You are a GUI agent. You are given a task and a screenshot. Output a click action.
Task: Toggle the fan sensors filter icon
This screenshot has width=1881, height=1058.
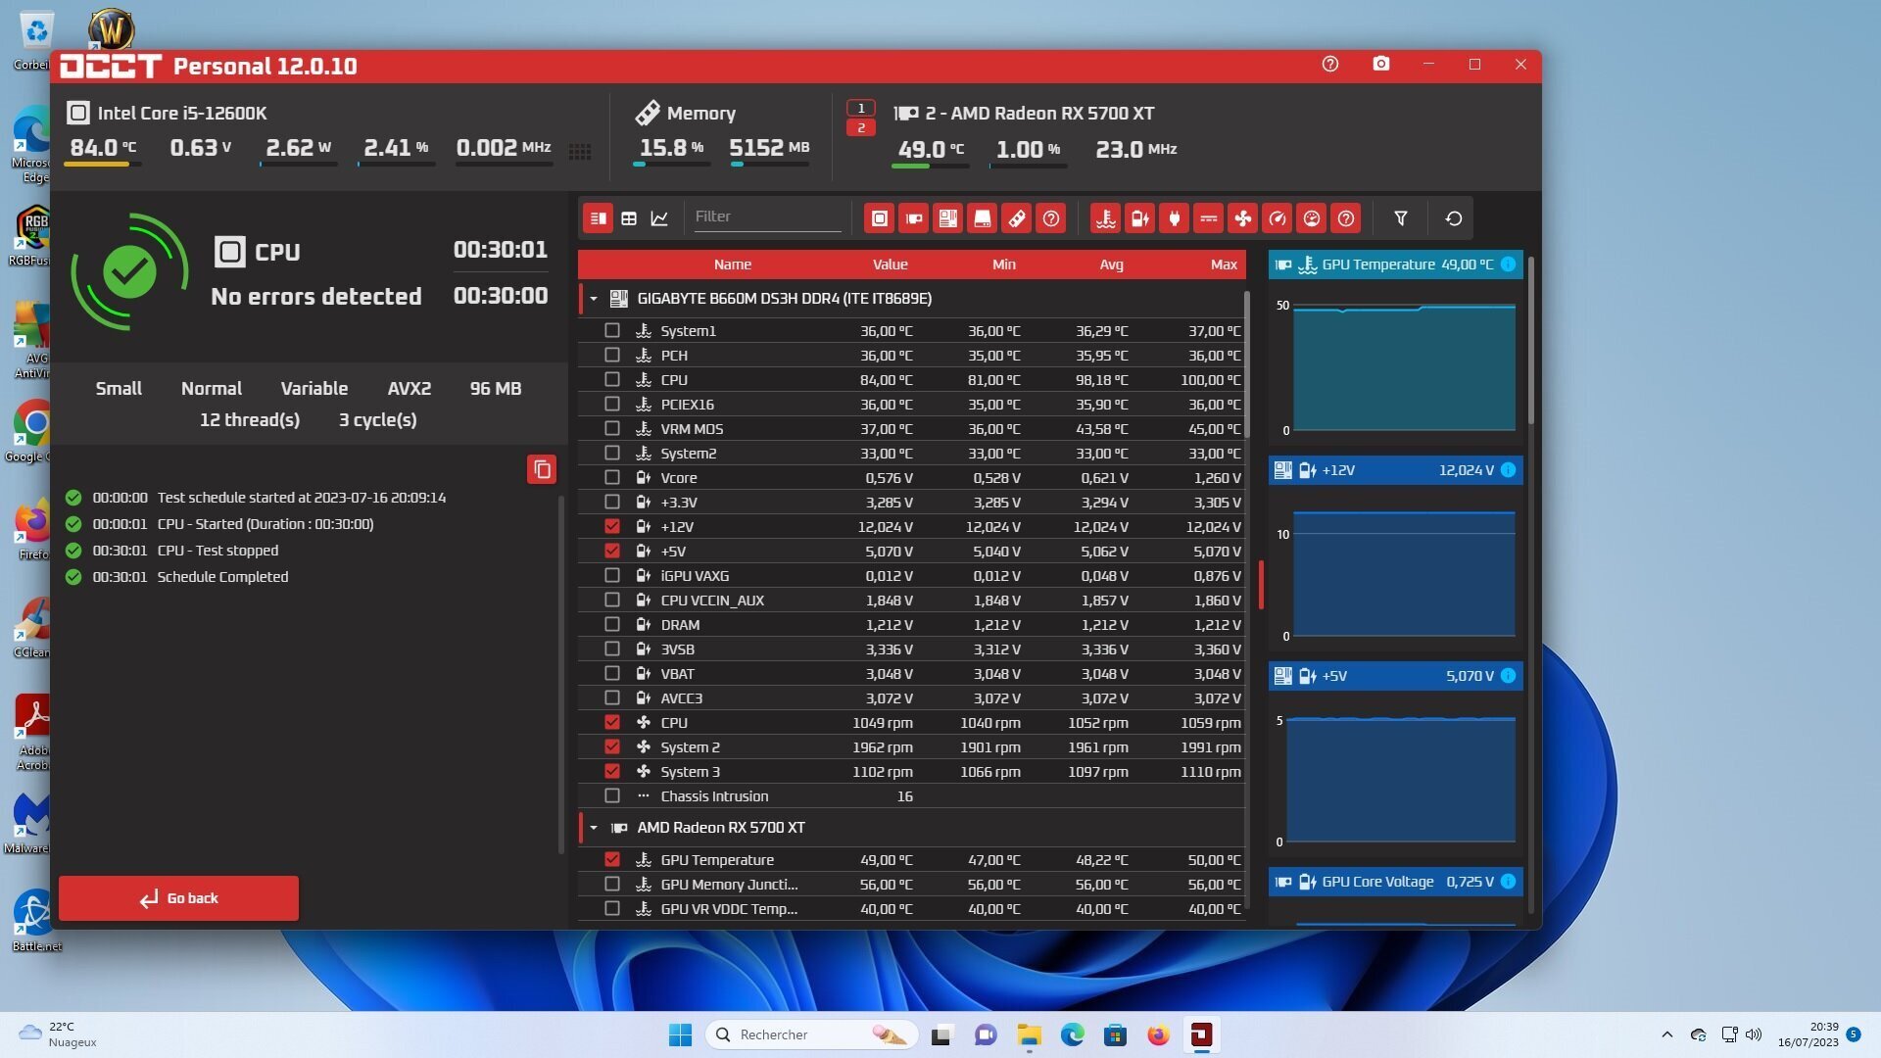[1242, 218]
